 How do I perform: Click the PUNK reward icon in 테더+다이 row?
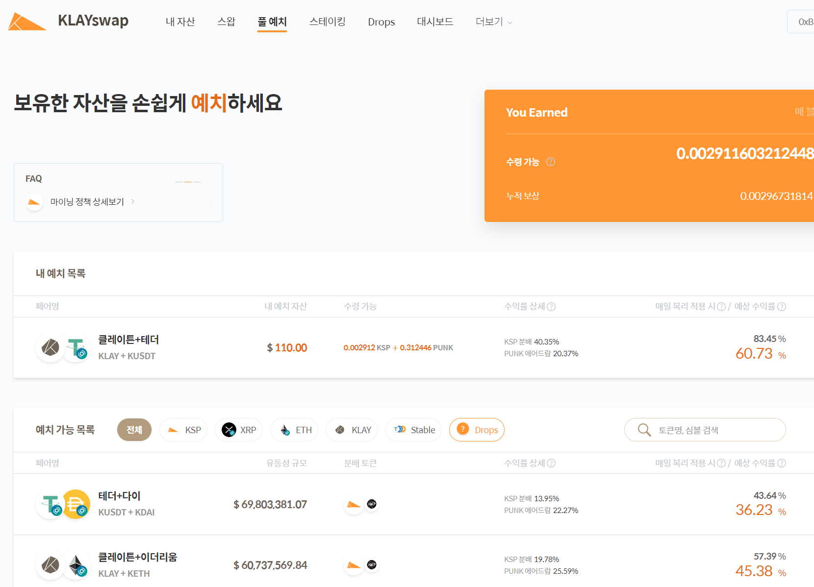pos(372,504)
